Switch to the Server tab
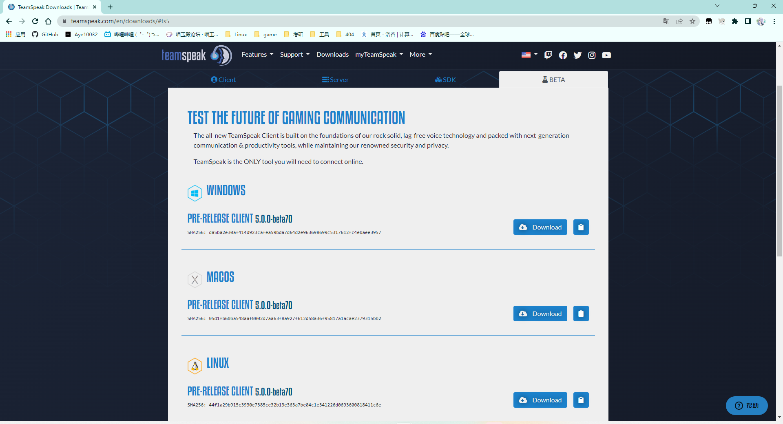783x424 pixels. point(335,79)
